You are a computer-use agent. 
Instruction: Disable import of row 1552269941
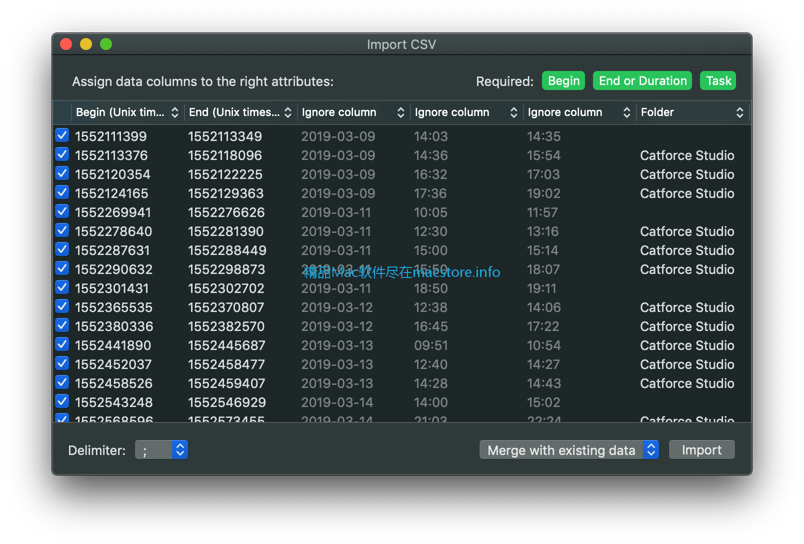point(62,211)
